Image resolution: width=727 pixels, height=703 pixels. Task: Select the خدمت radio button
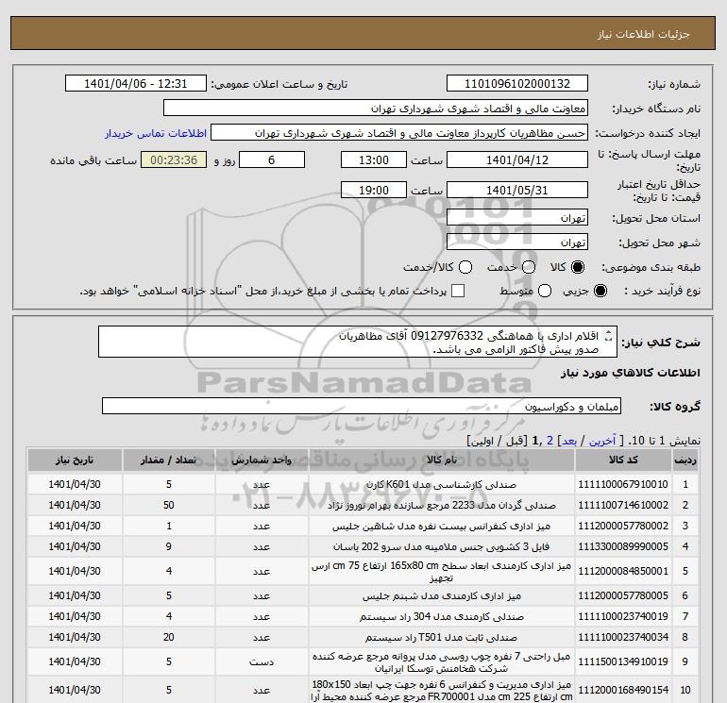click(x=529, y=267)
